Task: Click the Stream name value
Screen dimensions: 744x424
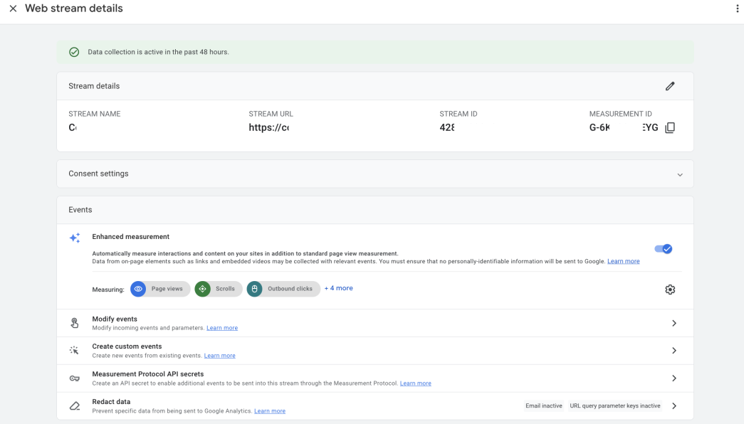Action: tap(73, 127)
